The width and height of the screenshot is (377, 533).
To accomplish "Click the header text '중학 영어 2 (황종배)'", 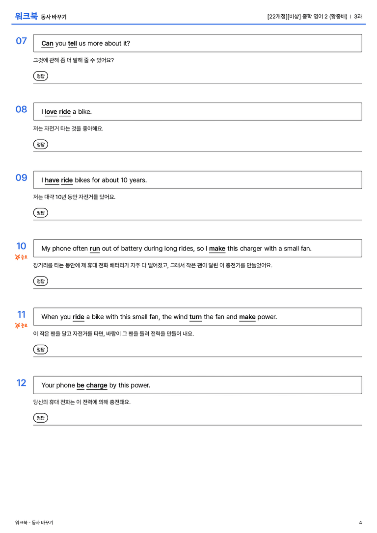I will (324, 16).
